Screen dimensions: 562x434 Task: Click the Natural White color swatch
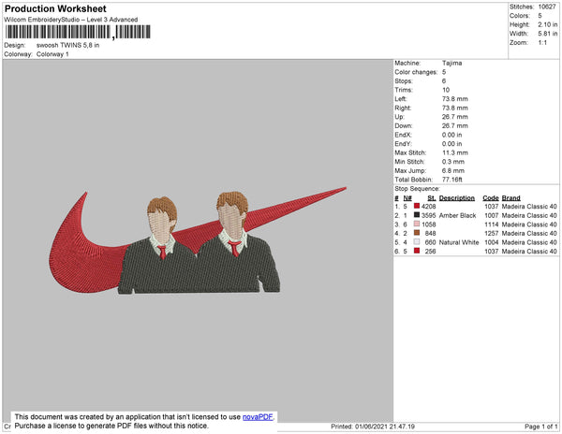(417, 242)
